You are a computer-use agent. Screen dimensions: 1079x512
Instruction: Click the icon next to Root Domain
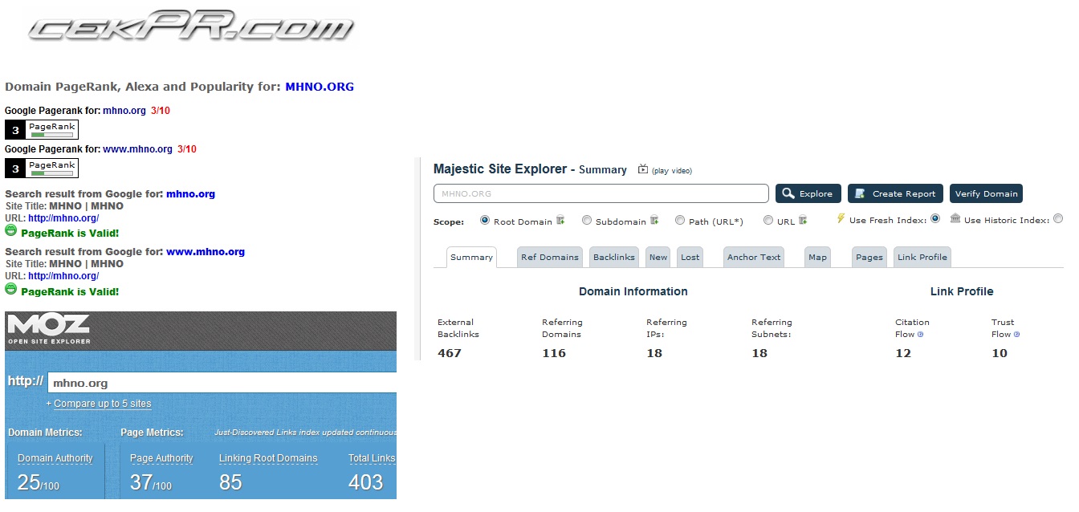[560, 220]
